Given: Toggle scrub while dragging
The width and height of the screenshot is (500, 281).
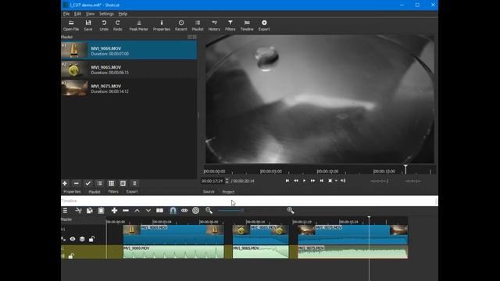Looking at the screenshot, I should click(184, 211).
